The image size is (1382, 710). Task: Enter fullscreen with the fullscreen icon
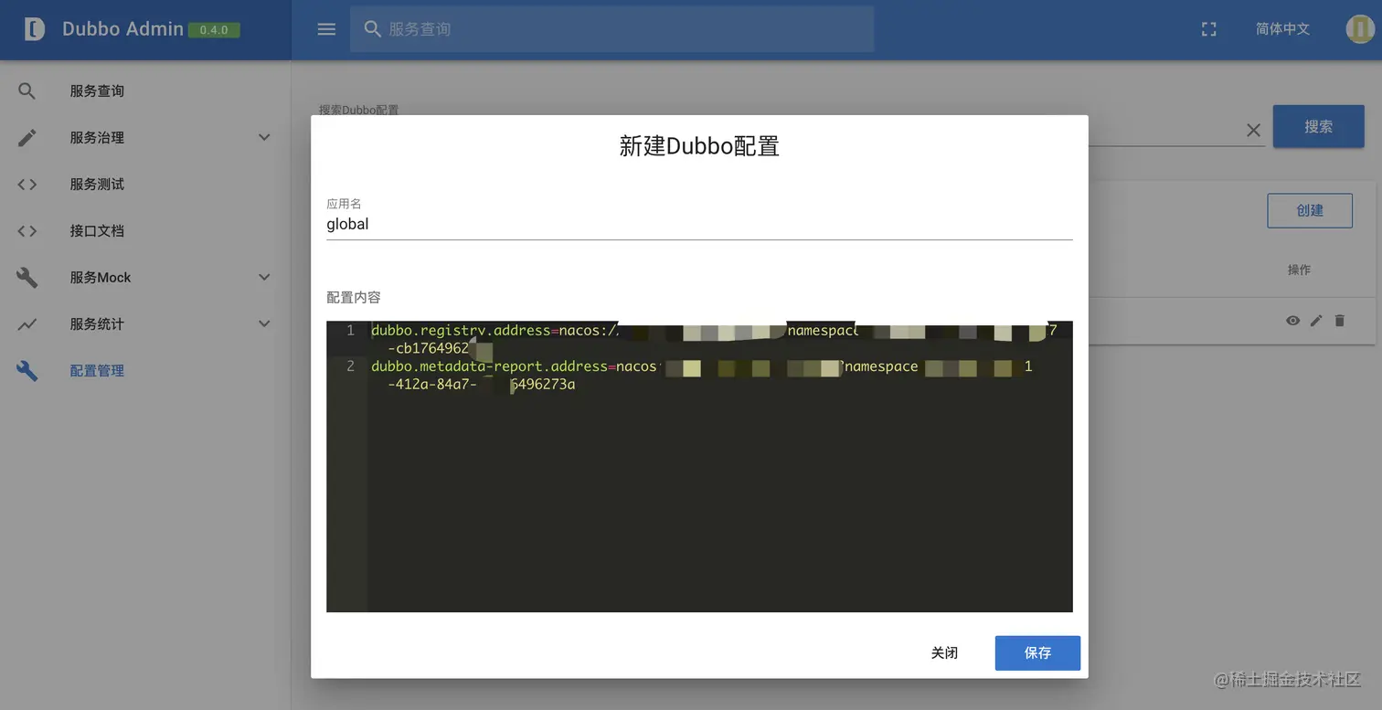click(1208, 29)
